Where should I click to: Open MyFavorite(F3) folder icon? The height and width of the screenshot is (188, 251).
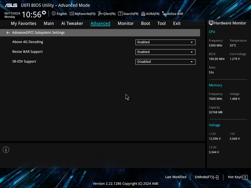pos(72,13)
